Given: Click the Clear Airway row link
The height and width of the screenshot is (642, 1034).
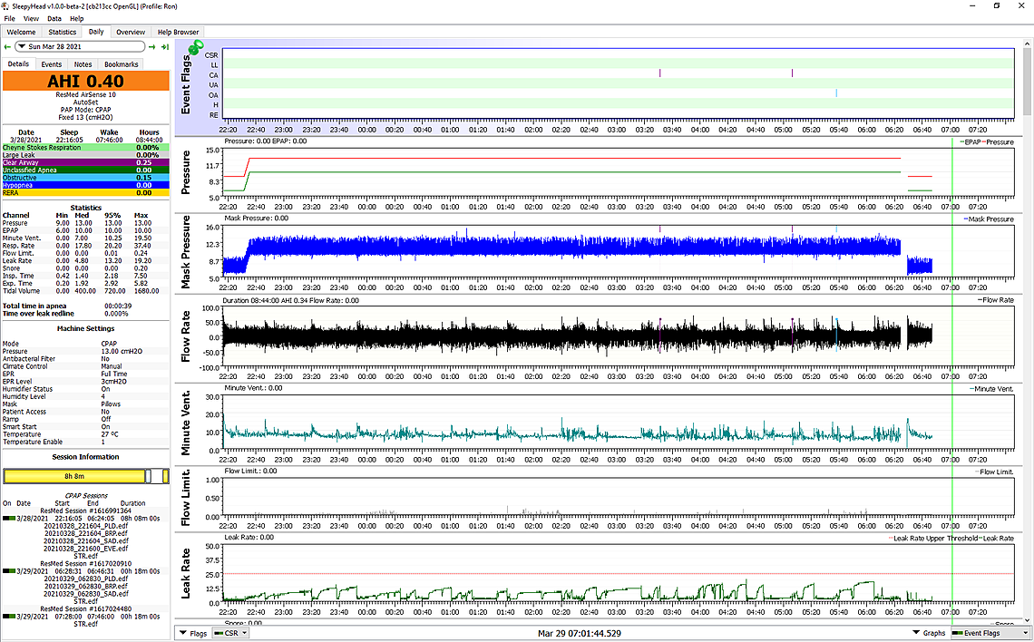Looking at the screenshot, I should pos(86,163).
